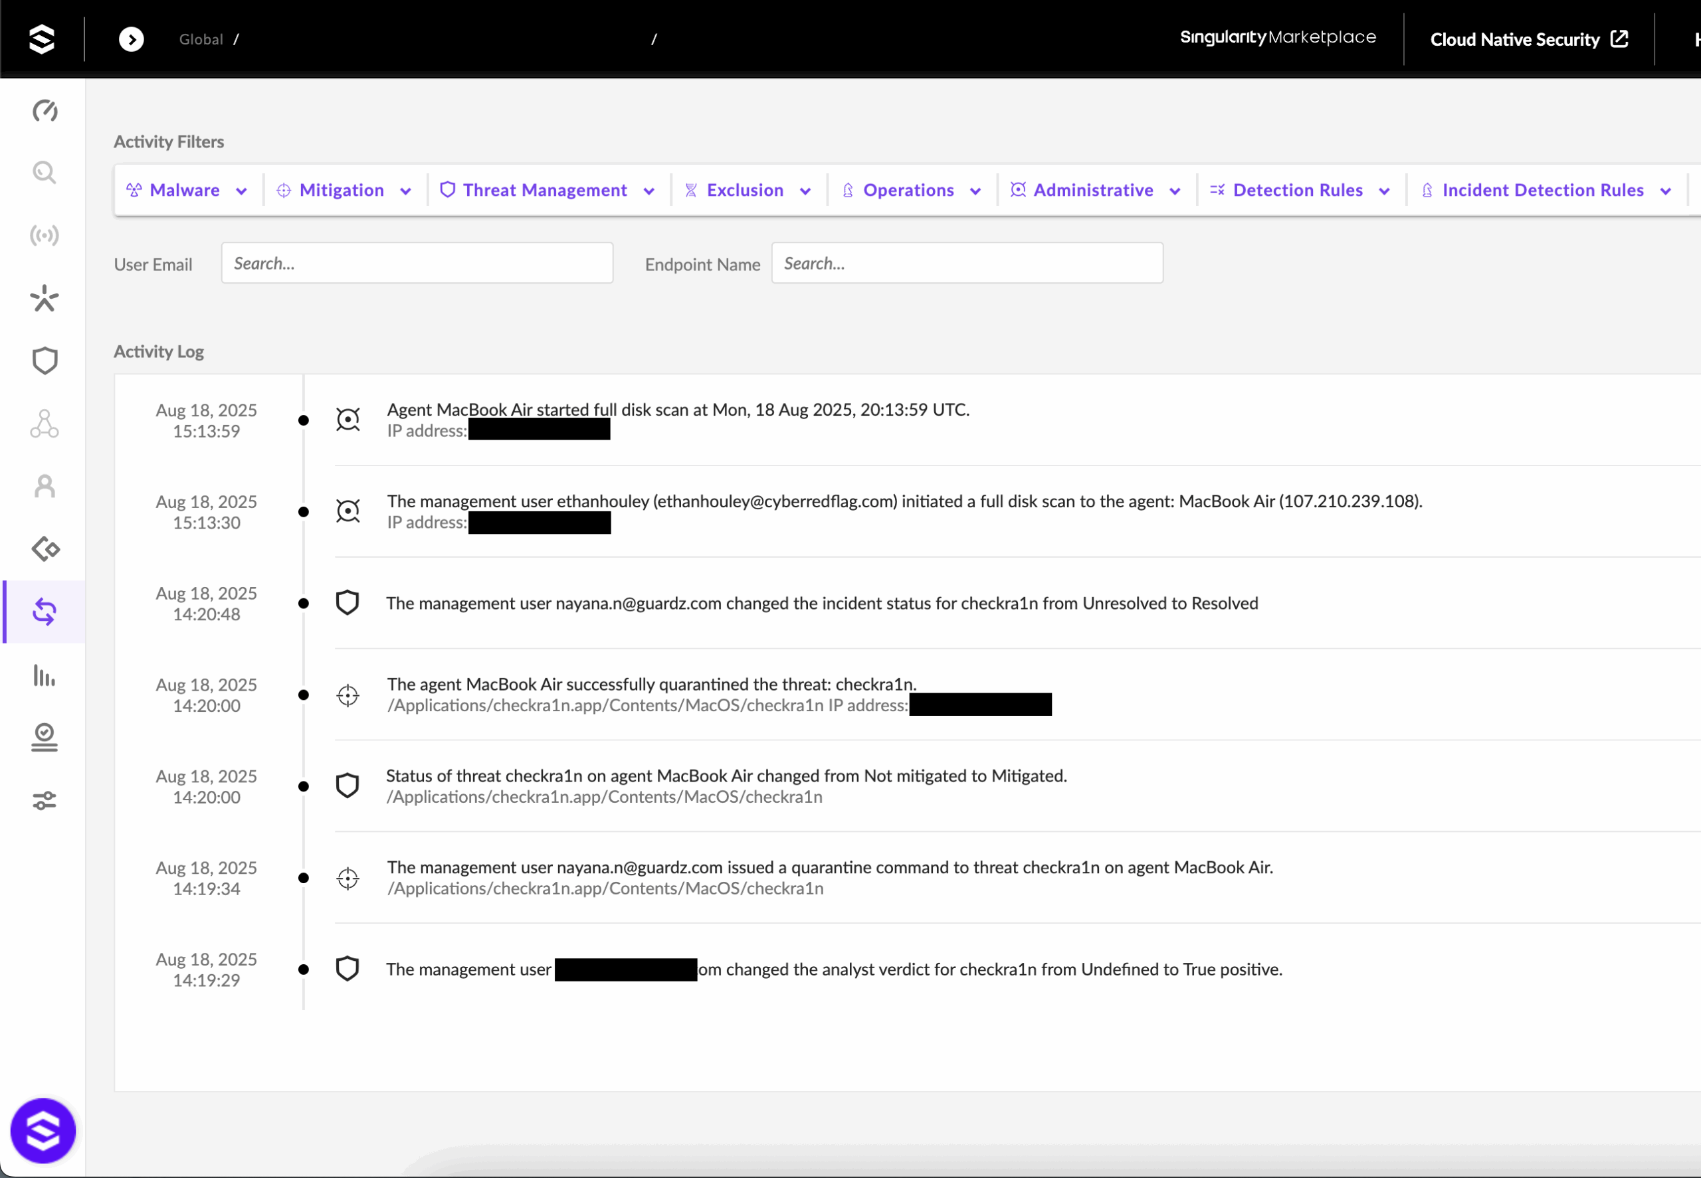Open the Detection Rules filter dropdown
Viewport: 1701px width, 1178px height.
tap(1300, 191)
